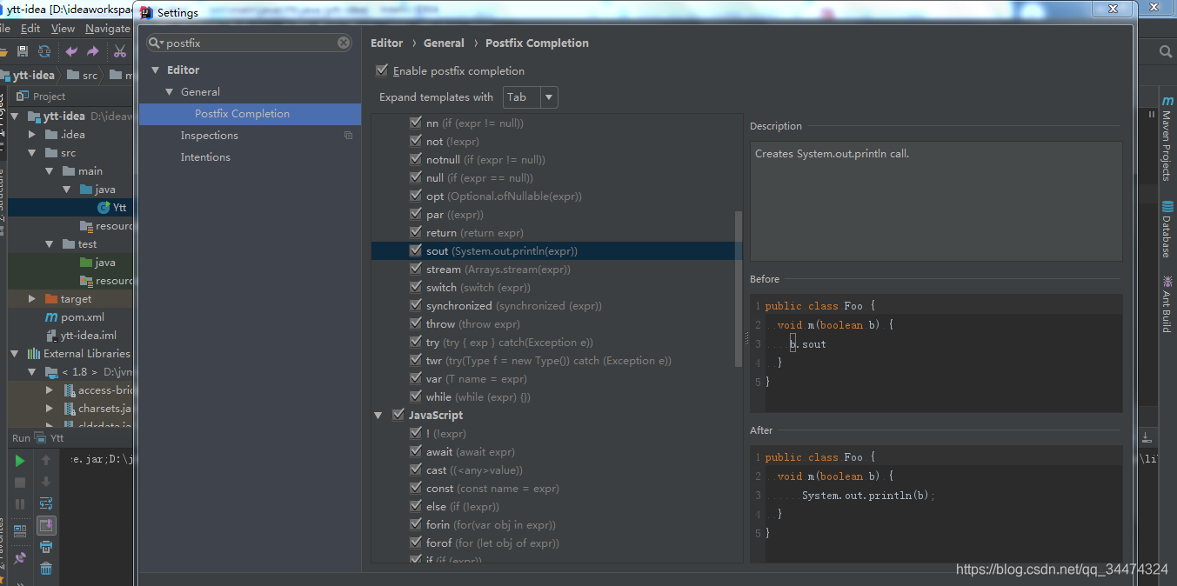This screenshot has height=586, width=1177.
Task: Click inside the postfix search field
Action: pyautogui.click(x=251, y=43)
